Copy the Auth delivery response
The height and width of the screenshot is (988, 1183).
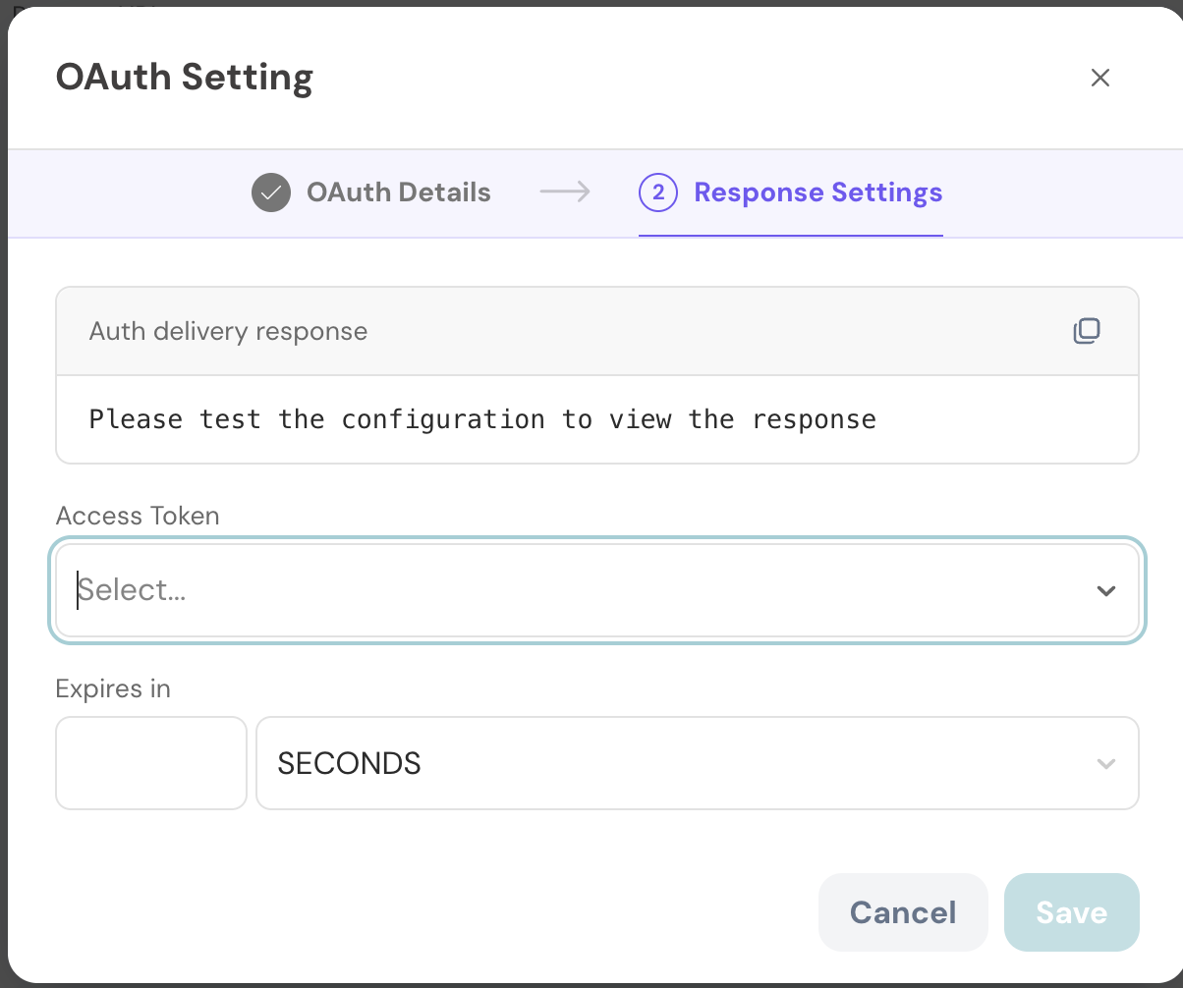point(1086,331)
